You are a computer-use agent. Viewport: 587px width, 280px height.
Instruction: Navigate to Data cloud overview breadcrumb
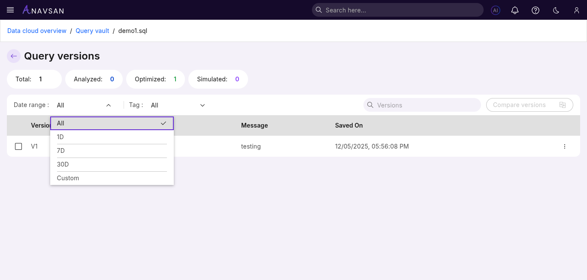(x=36, y=31)
